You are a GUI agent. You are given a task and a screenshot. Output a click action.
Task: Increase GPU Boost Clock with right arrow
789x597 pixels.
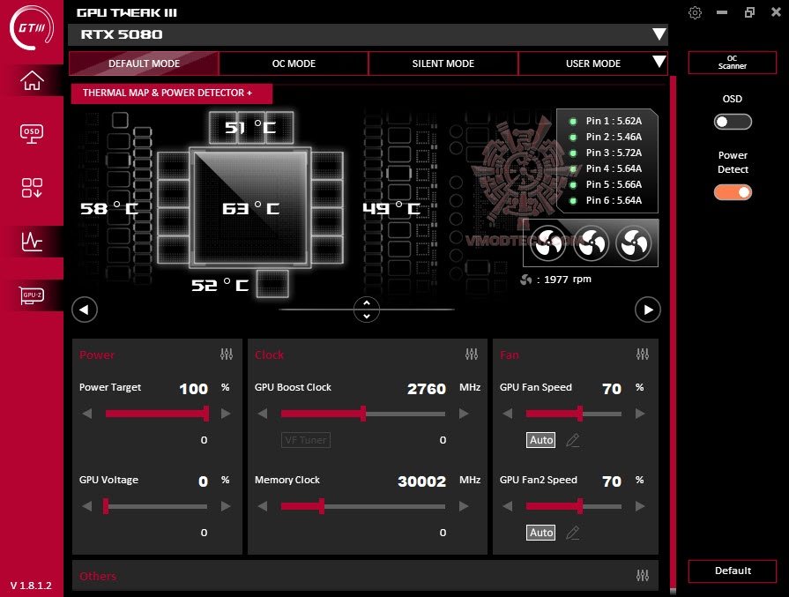tap(464, 414)
